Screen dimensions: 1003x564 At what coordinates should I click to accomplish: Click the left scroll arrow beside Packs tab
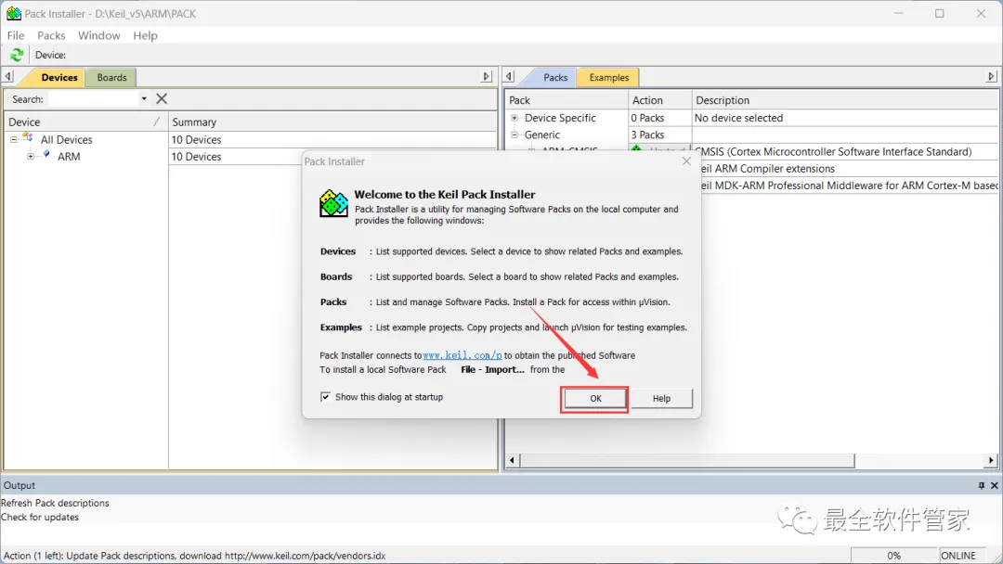click(x=509, y=77)
